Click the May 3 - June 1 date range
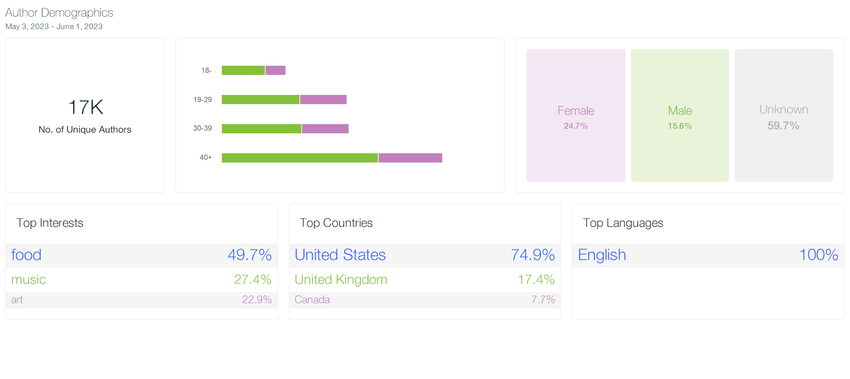Image resolution: width=850 pixels, height=379 pixels. [x=54, y=27]
